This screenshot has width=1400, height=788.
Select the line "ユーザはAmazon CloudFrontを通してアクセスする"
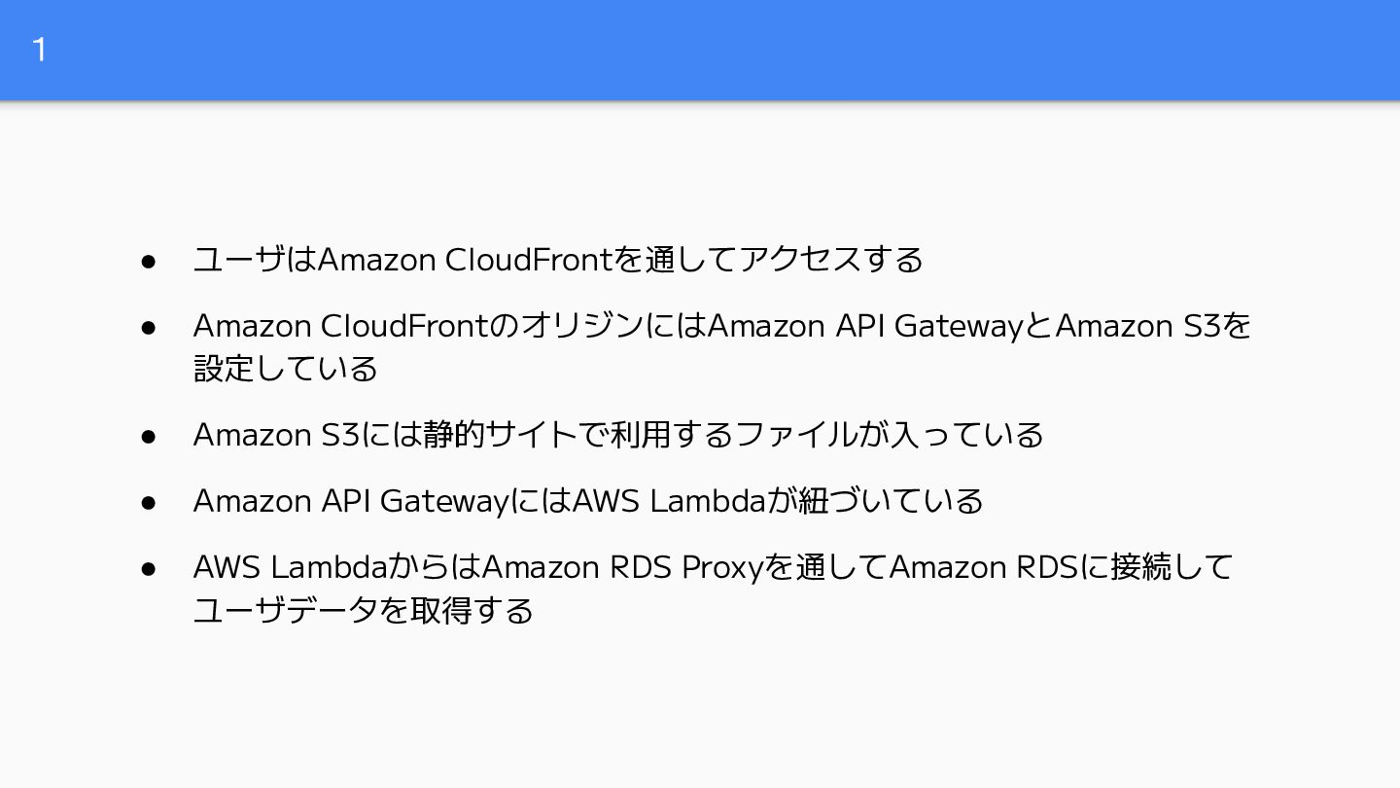pos(557,261)
